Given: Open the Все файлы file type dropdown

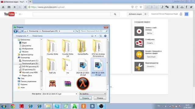Looking at the screenshot, I should [x=93, y=94].
